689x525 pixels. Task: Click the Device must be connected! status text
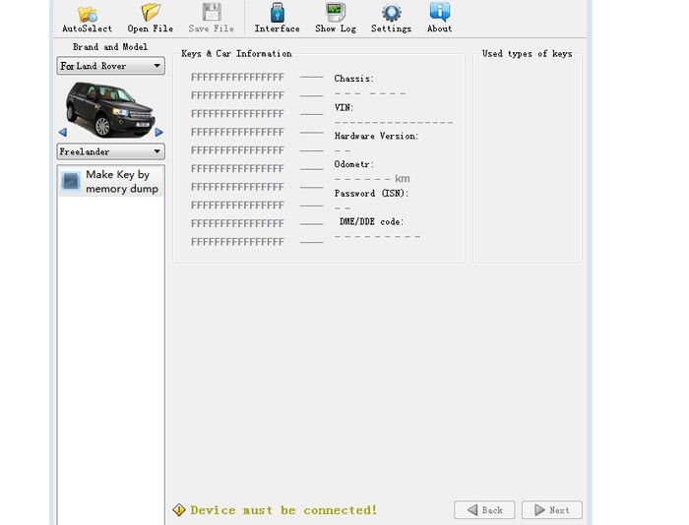[x=283, y=510]
